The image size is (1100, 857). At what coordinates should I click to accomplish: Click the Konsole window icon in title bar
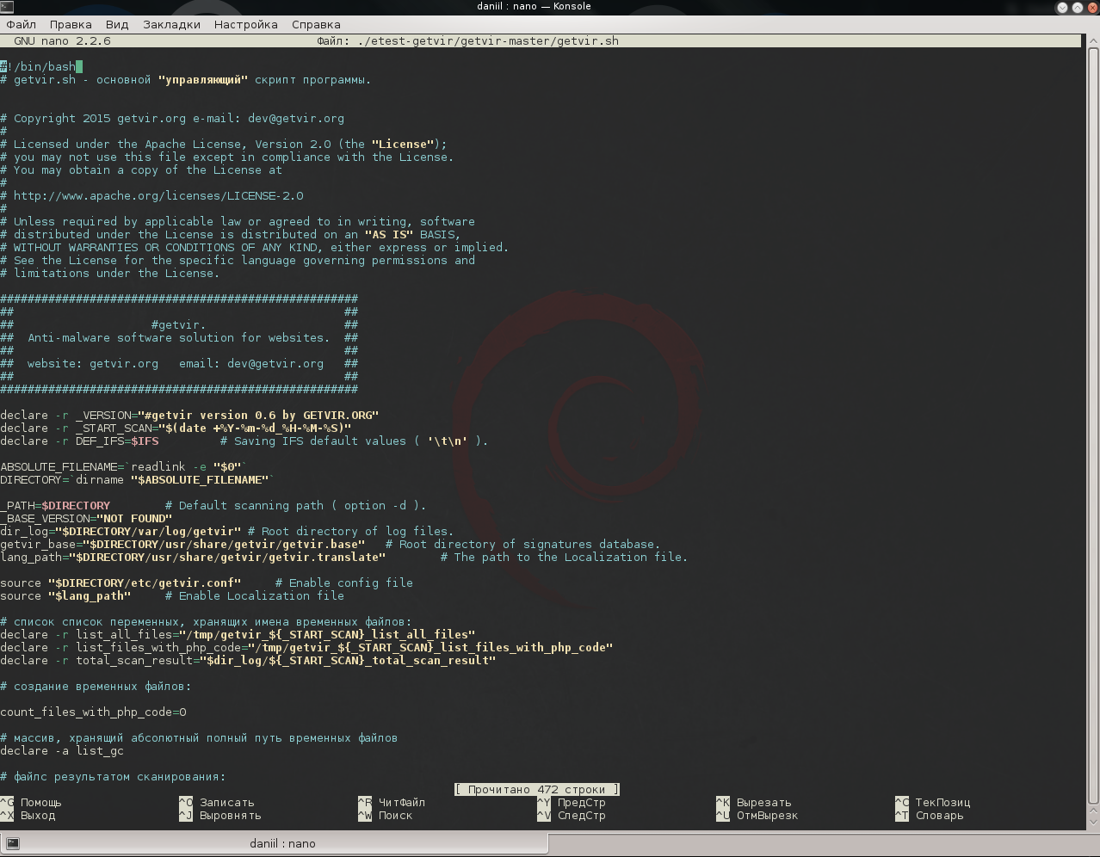coord(8,7)
